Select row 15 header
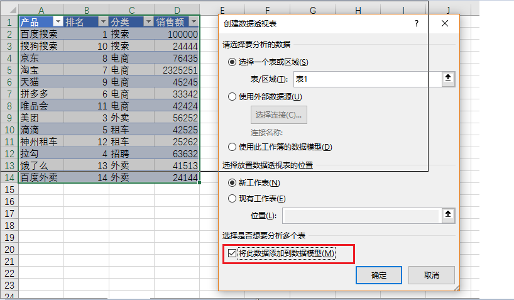This screenshot has width=514, height=300. [x=9, y=190]
